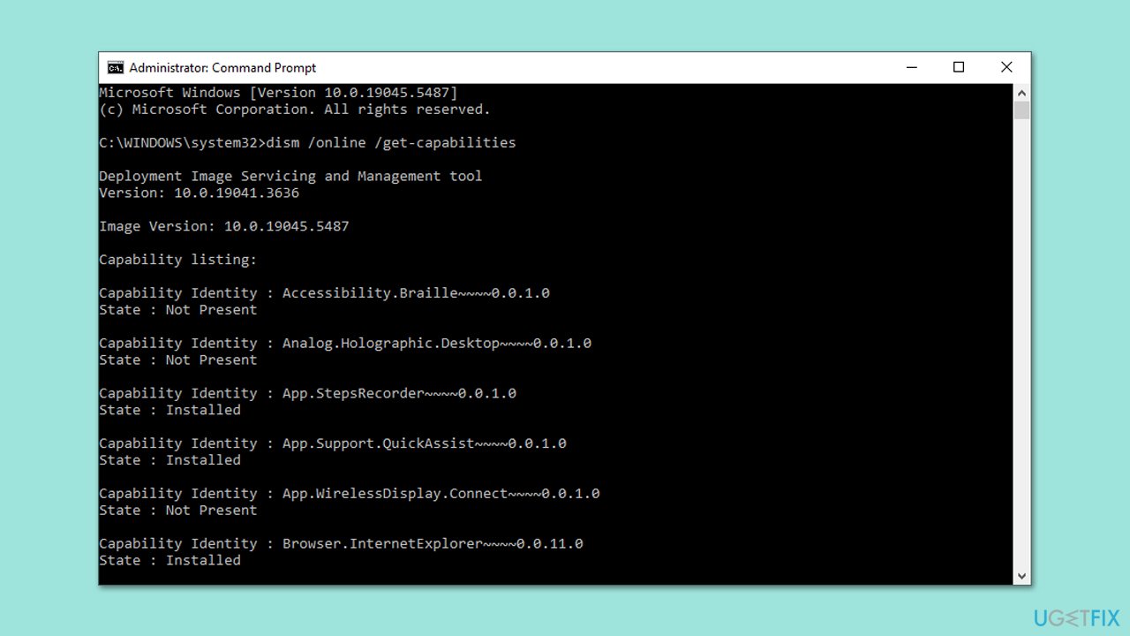This screenshot has height=636, width=1130.
Task: Click the Browser.InternetExplorer capability line
Action: pyautogui.click(x=341, y=543)
